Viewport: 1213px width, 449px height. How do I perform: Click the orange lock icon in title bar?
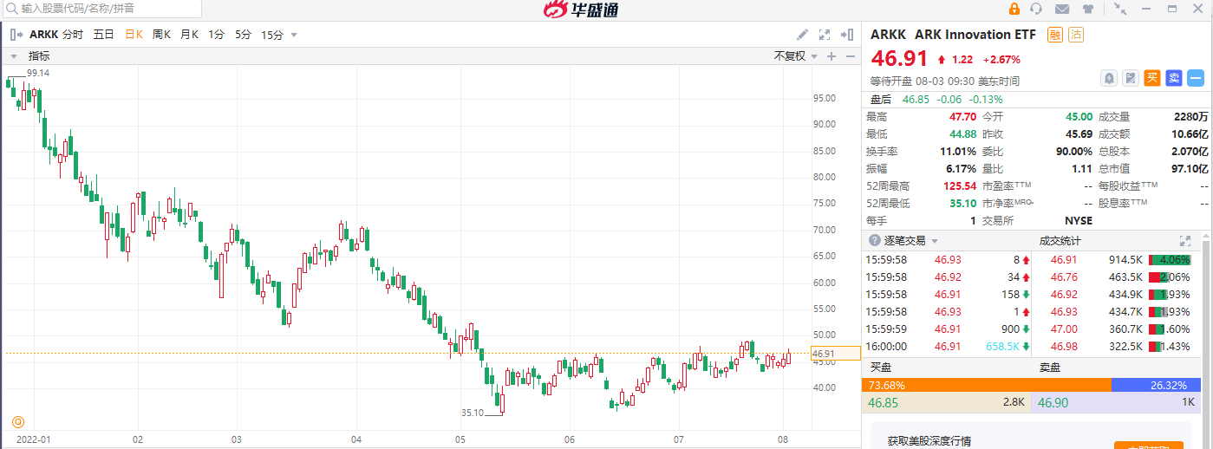click(x=1014, y=9)
